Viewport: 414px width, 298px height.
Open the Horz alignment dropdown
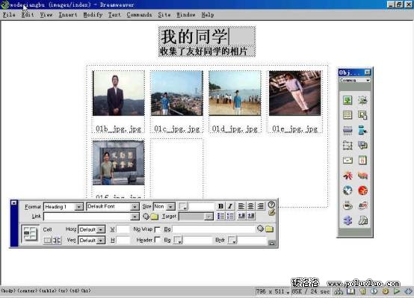coord(92,229)
